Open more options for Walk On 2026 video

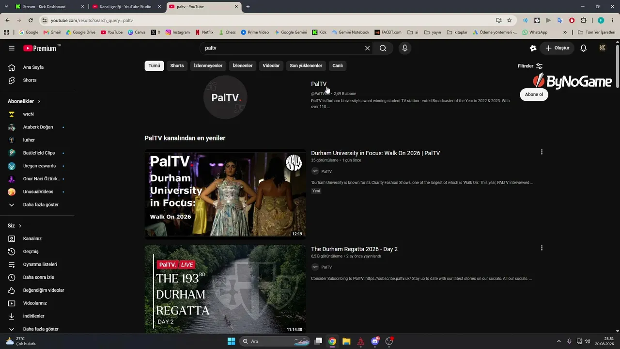pos(542,152)
